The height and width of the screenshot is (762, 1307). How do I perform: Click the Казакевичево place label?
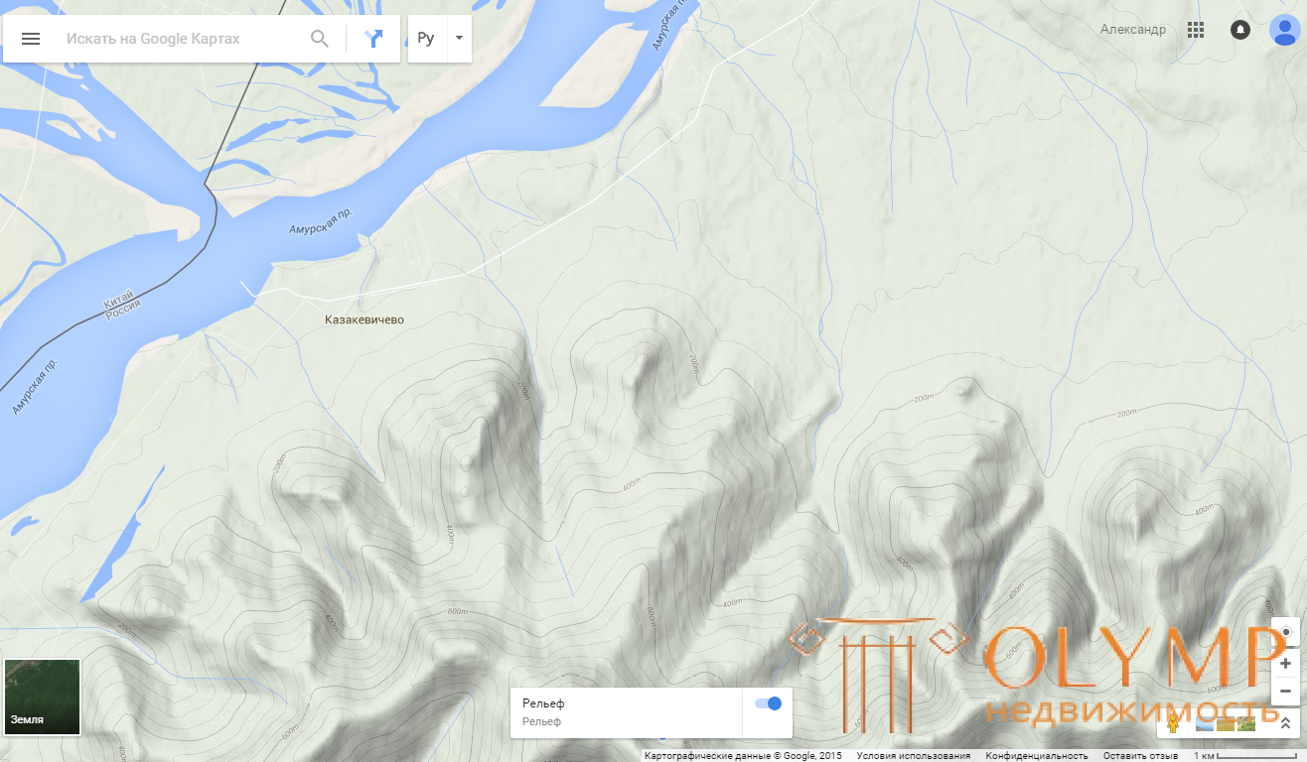point(364,320)
